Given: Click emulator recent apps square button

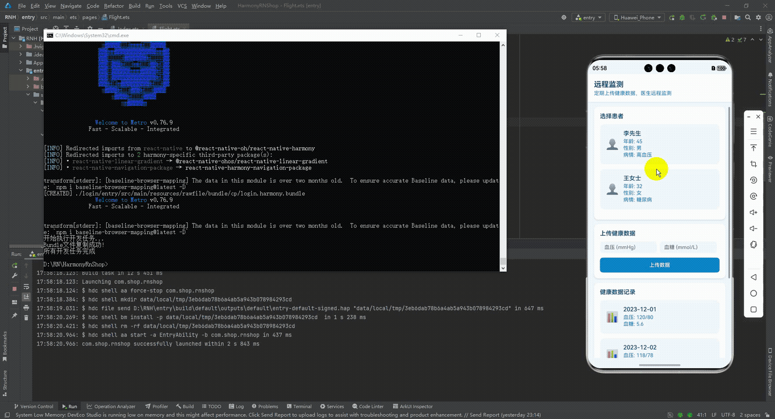Looking at the screenshot, I should pyautogui.click(x=753, y=310).
